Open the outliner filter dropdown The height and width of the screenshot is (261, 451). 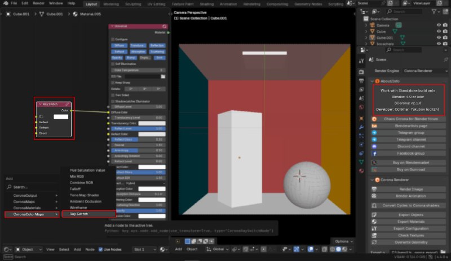435,11
